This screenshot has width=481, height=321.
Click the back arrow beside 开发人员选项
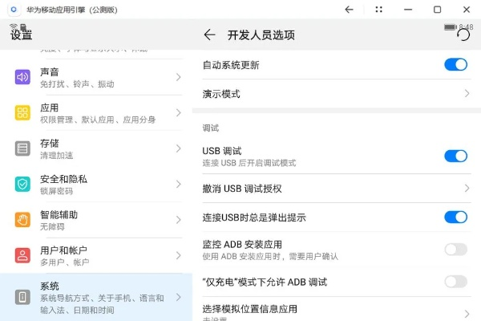point(209,35)
